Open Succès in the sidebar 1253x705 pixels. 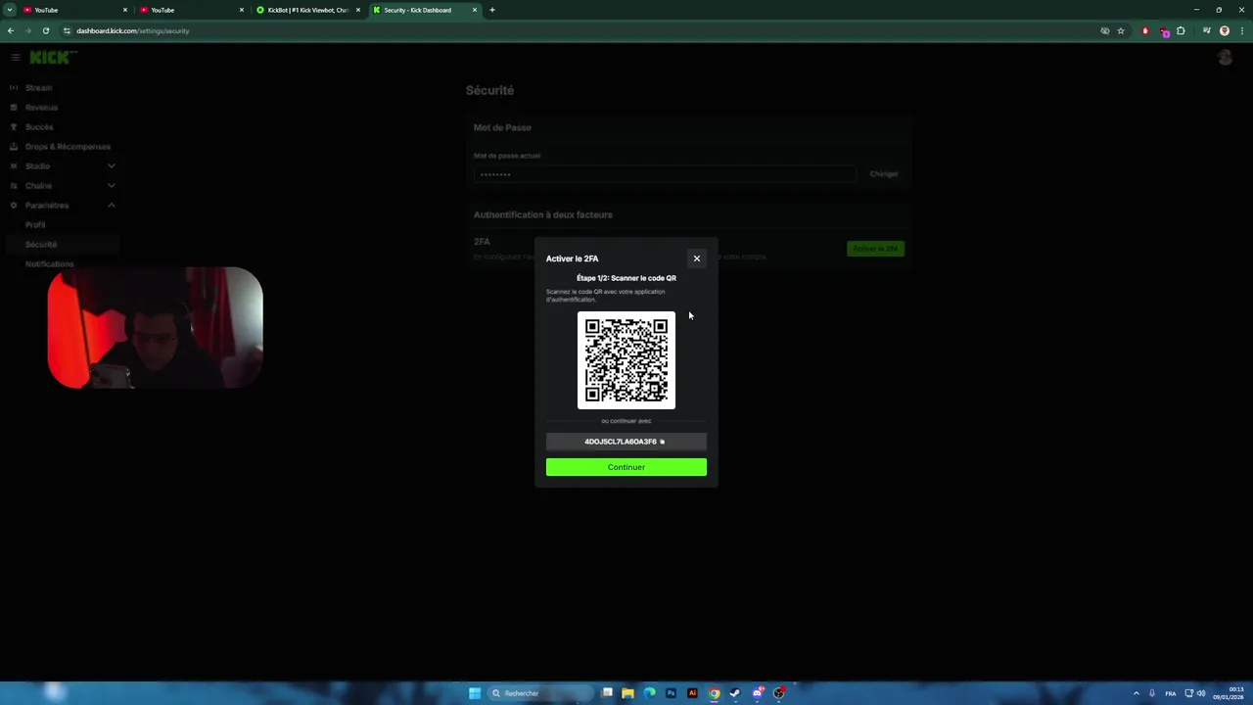(x=39, y=127)
